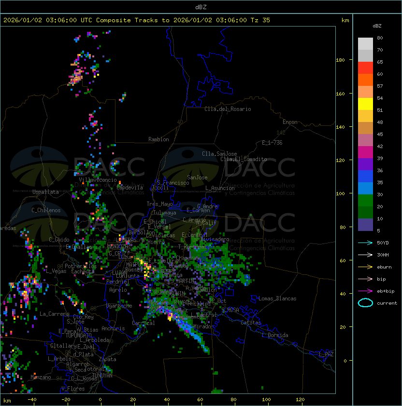Image resolution: width=402 pixels, height=406 pixels.
Task: Pick the magenta 42-39 dBZ swatch
Action: click(x=365, y=152)
